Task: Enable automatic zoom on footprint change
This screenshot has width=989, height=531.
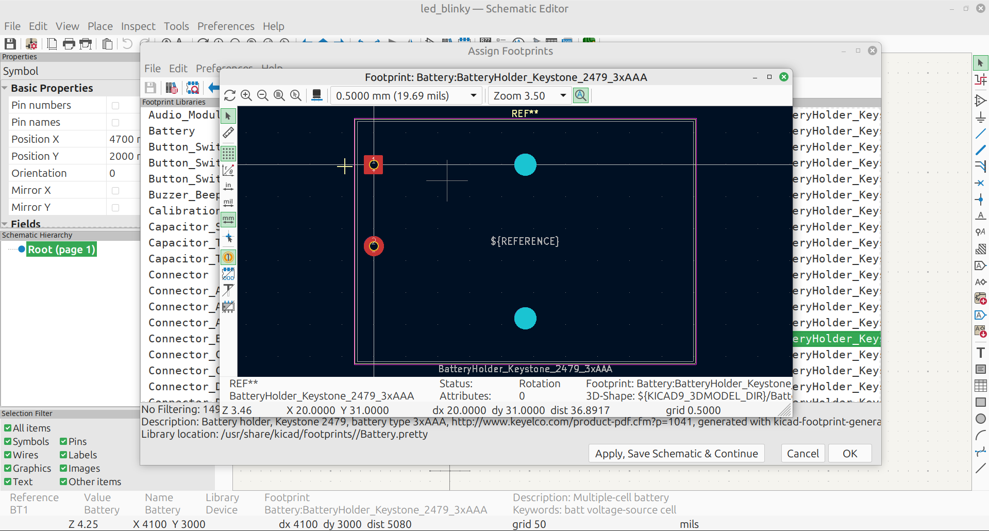Action: pos(581,95)
